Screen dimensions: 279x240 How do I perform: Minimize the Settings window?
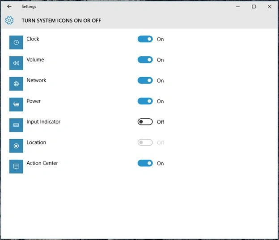[x=238, y=7]
